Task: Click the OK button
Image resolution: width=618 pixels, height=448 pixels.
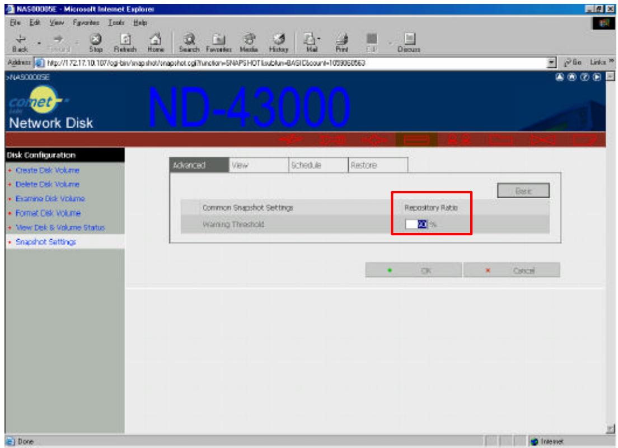Action: click(413, 270)
